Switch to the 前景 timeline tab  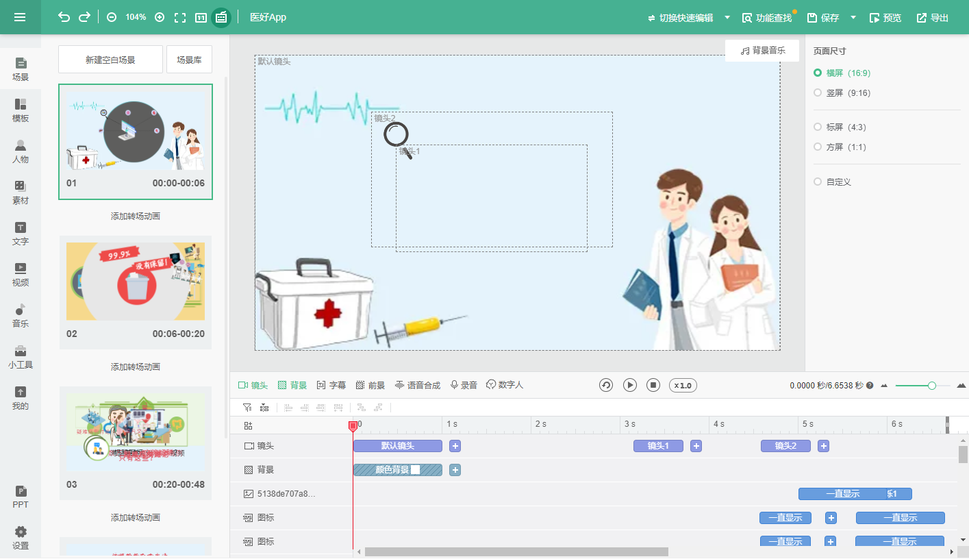[x=370, y=386]
